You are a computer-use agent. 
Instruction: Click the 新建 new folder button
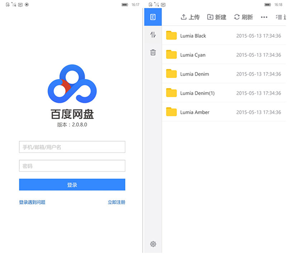click(217, 17)
